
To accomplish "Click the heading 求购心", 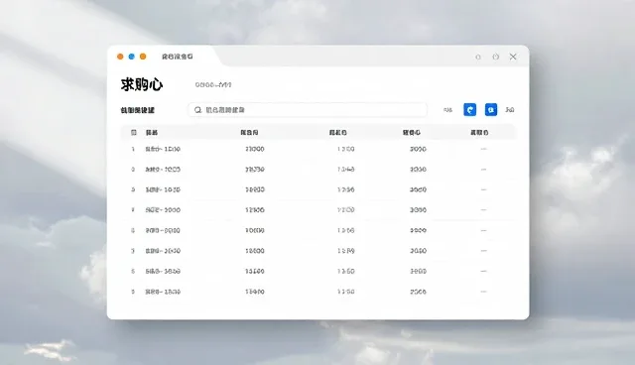I will coord(142,84).
